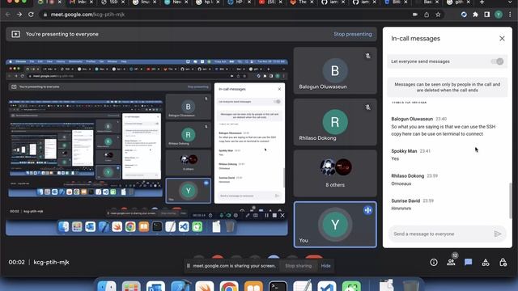Open Google Chrome from the Dock
518x291 pixels.
click(x=229, y=285)
